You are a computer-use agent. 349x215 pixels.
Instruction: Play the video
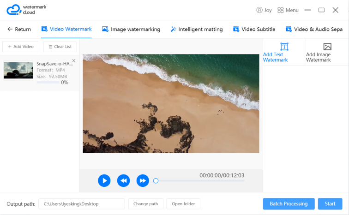click(104, 181)
